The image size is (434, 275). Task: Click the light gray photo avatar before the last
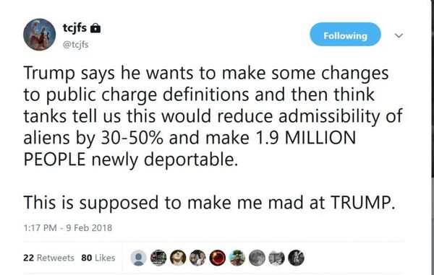click(276, 258)
